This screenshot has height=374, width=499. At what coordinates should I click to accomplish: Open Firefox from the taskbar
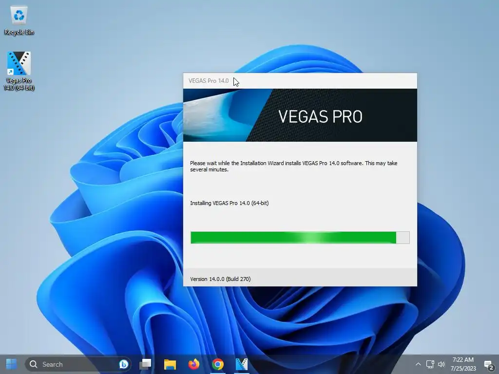click(x=194, y=364)
